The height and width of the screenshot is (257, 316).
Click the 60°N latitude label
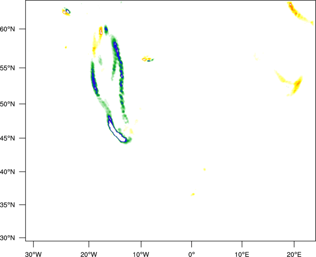8,29
